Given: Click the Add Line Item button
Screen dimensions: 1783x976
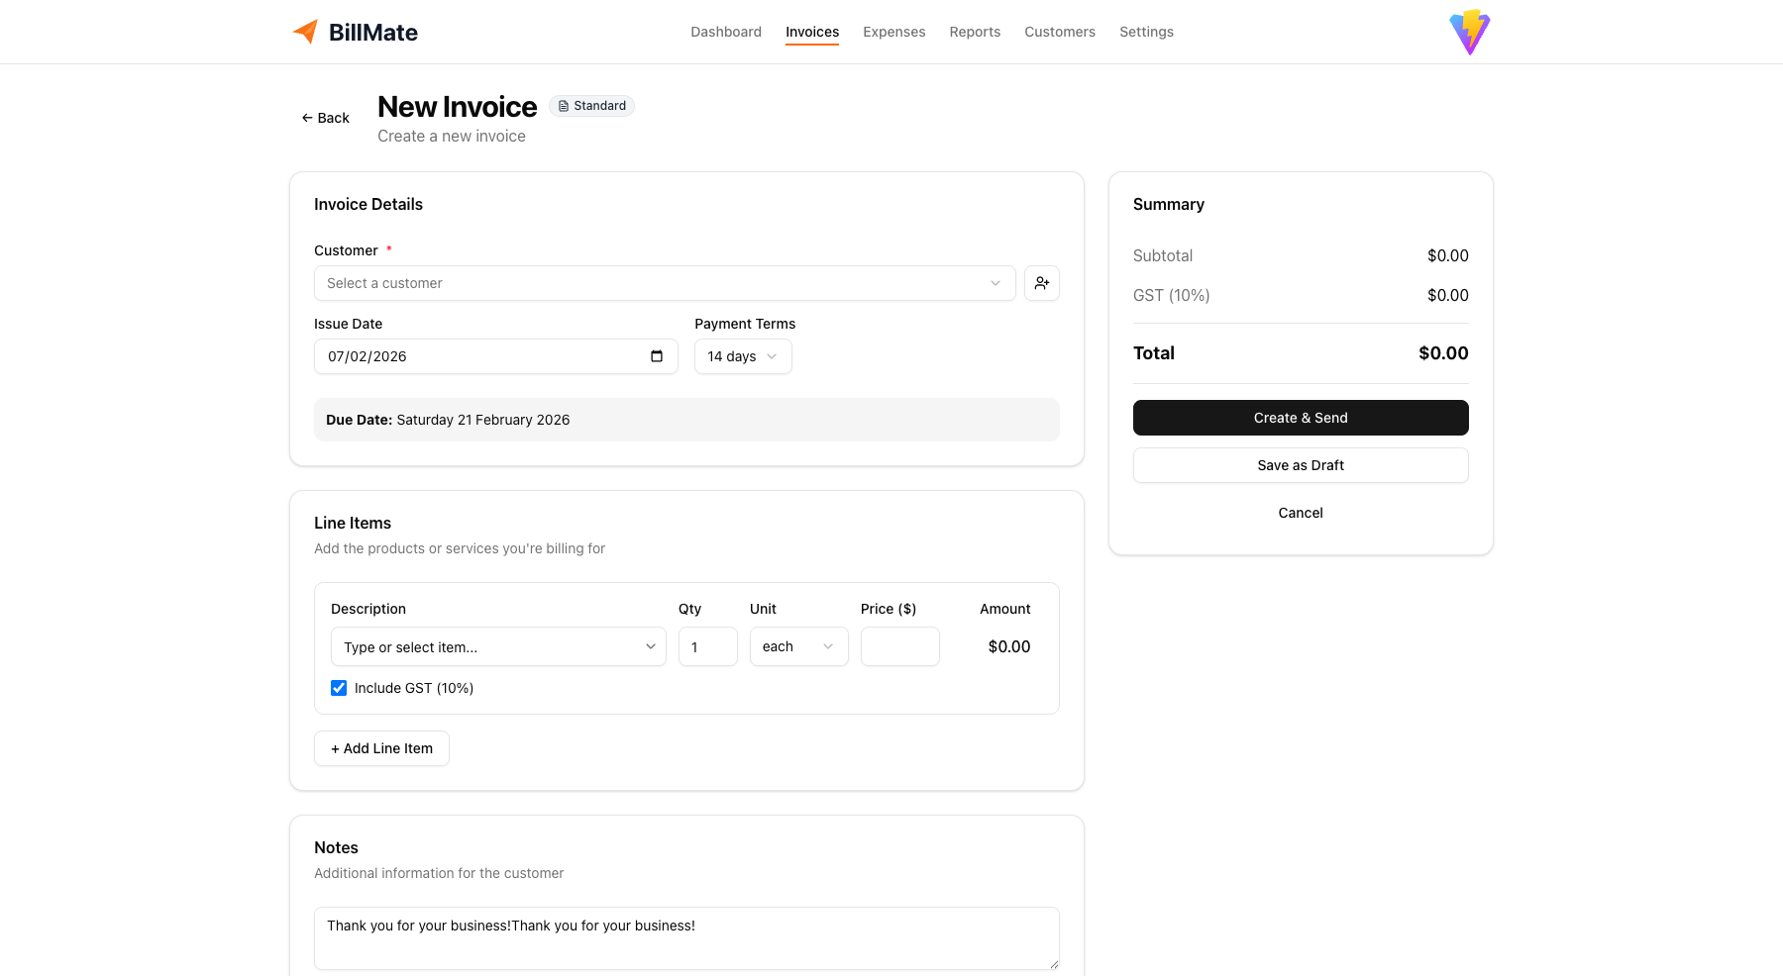Looking at the screenshot, I should tap(381, 747).
